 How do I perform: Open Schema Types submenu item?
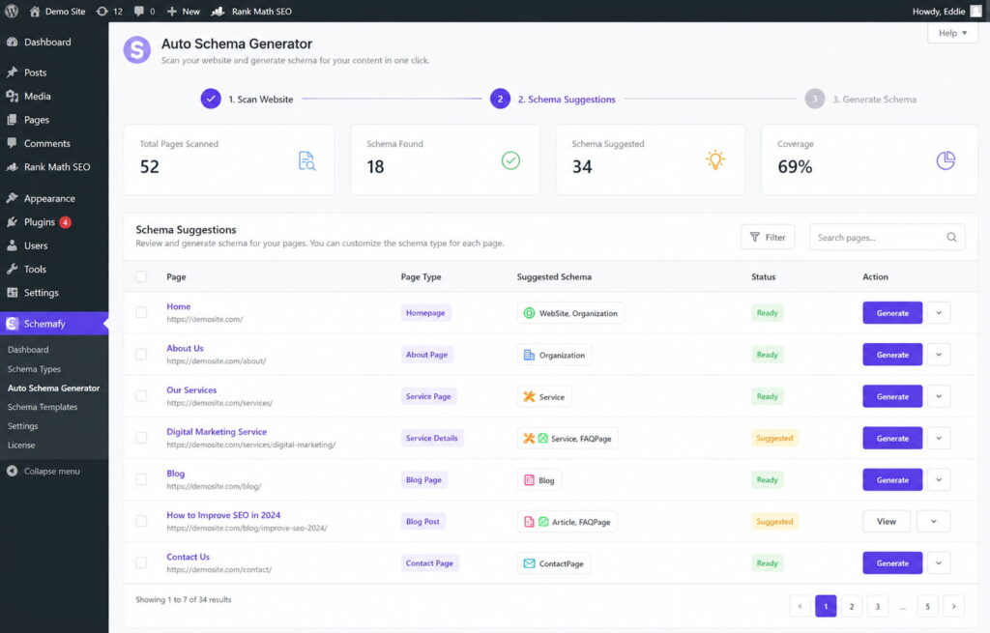[x=34, y=368]
